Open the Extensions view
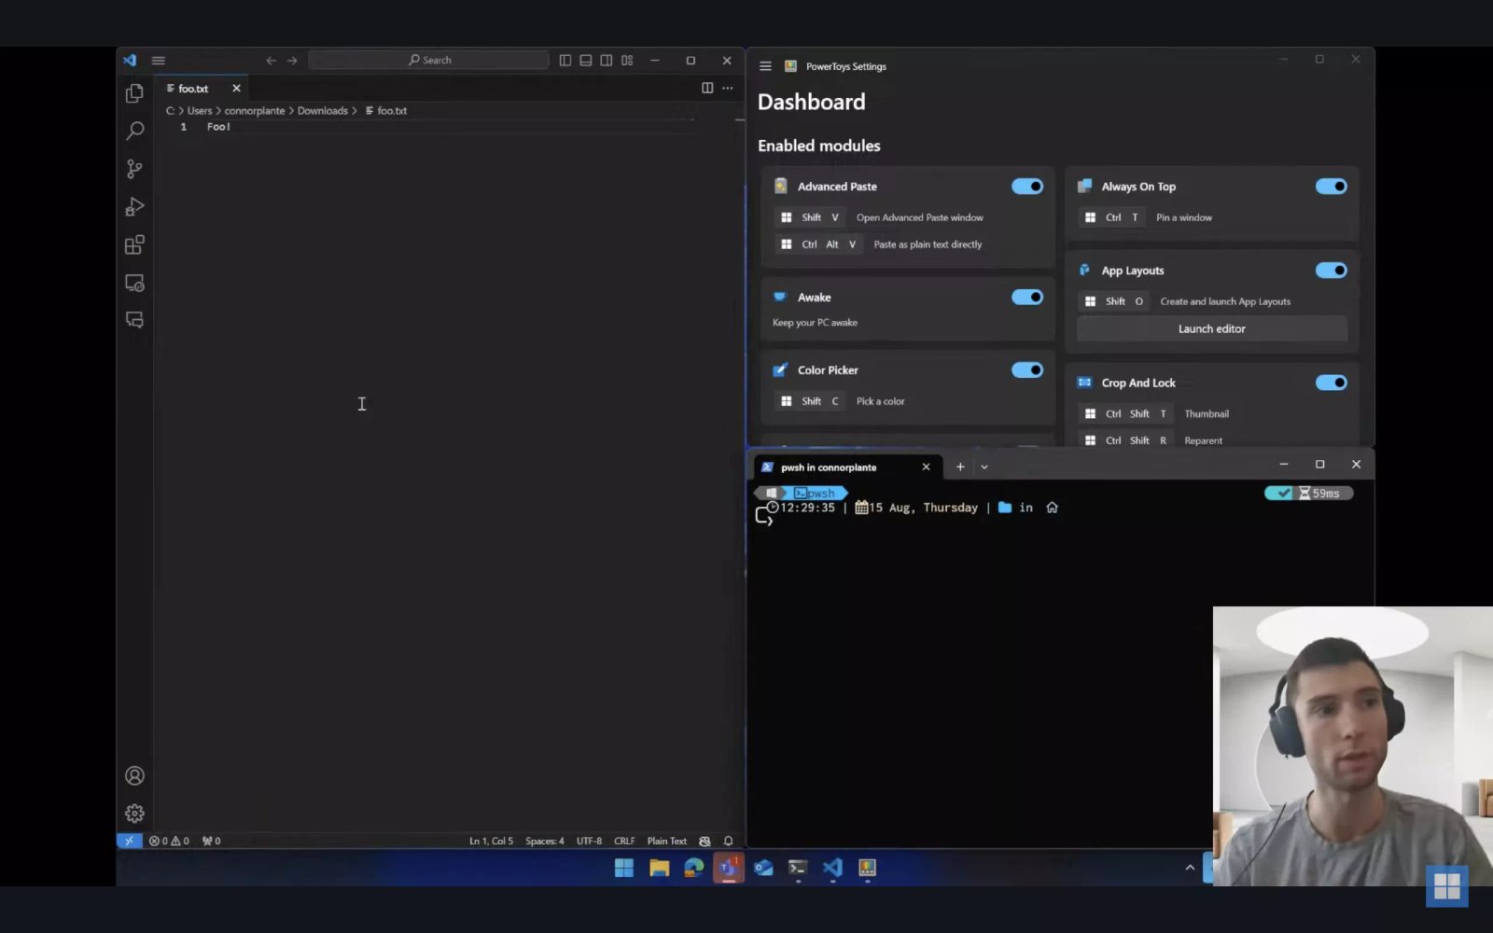The width and height of the screenshot is (1493, 933). coord(134,244)
